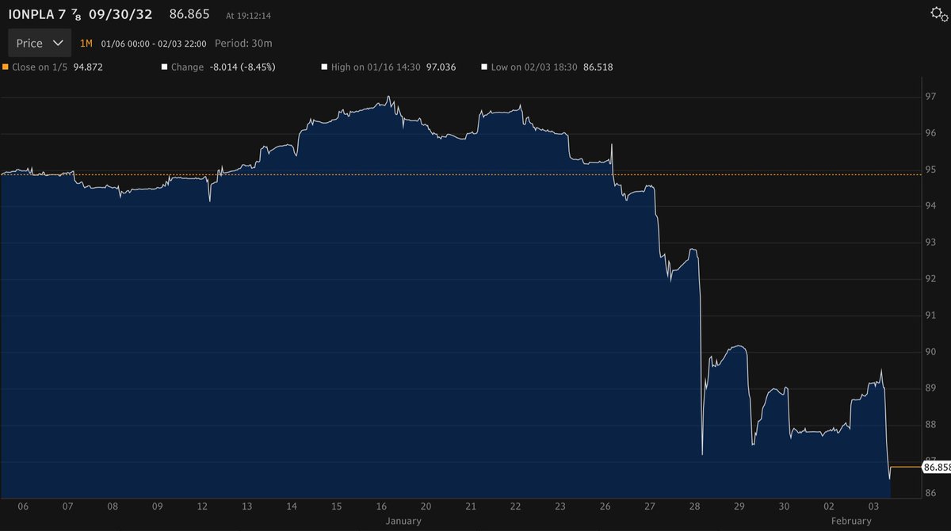Click the At 19:12:14 timestamp
The height and width of the screenshot is (531, 951).
point(250,15)
